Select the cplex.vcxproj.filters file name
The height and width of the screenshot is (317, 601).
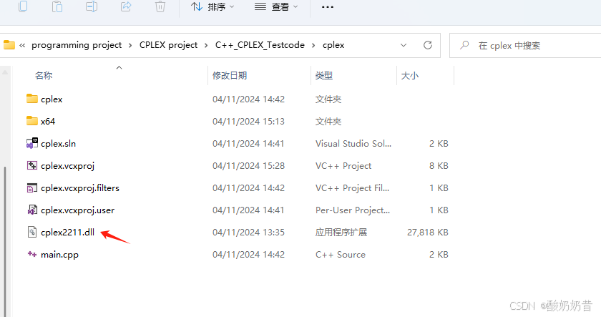pos(80,188)
